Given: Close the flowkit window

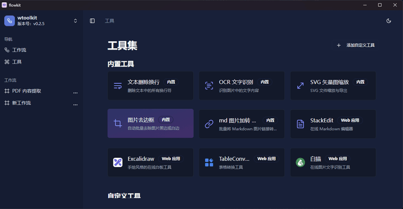Looking at the screenshot, I should pos(395,5).
